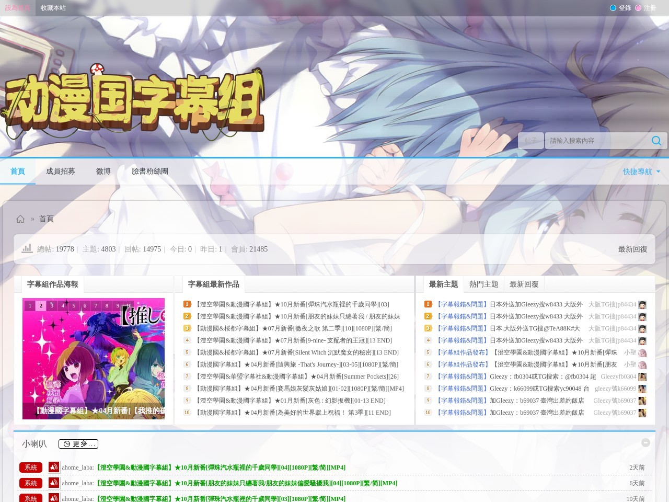Click the first red speaker icon beside ahome_laba

pyautogui.click(x=53, y=467)
